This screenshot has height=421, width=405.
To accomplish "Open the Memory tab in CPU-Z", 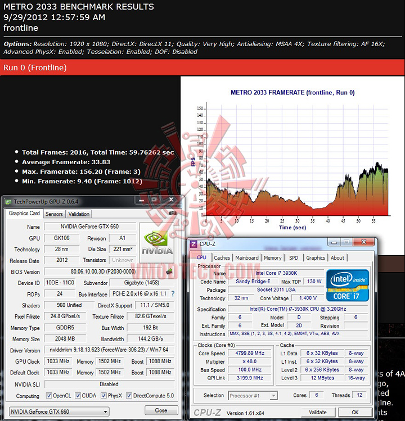I will pyautogui.click(x=272, y=258).
